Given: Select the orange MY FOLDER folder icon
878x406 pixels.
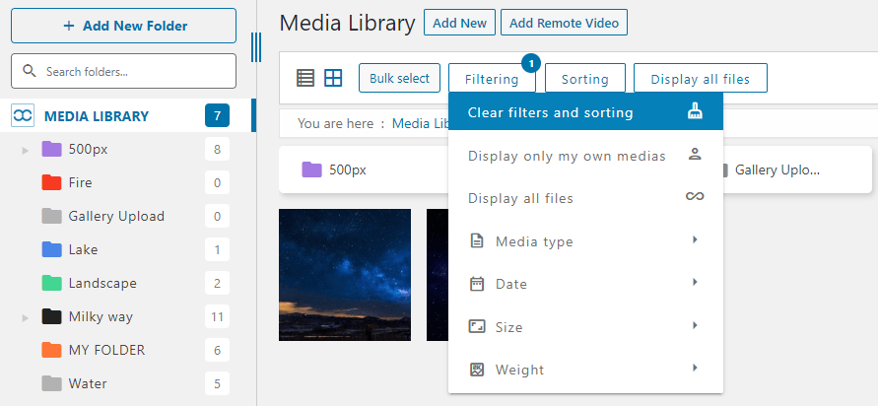Looking at the screenshot, I should [51, 350].
